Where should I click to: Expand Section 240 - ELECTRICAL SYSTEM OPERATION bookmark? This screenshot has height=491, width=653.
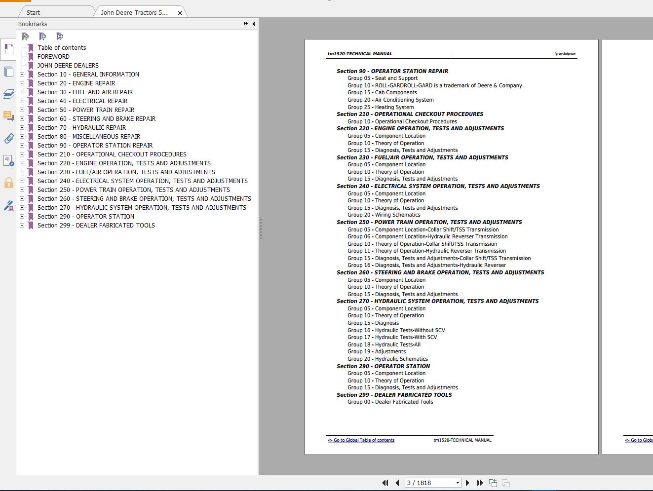[x=22, y=181]
